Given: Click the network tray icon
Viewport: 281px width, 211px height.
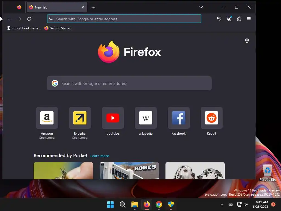Looking at the screenshot, I should (x=239, y=204).
